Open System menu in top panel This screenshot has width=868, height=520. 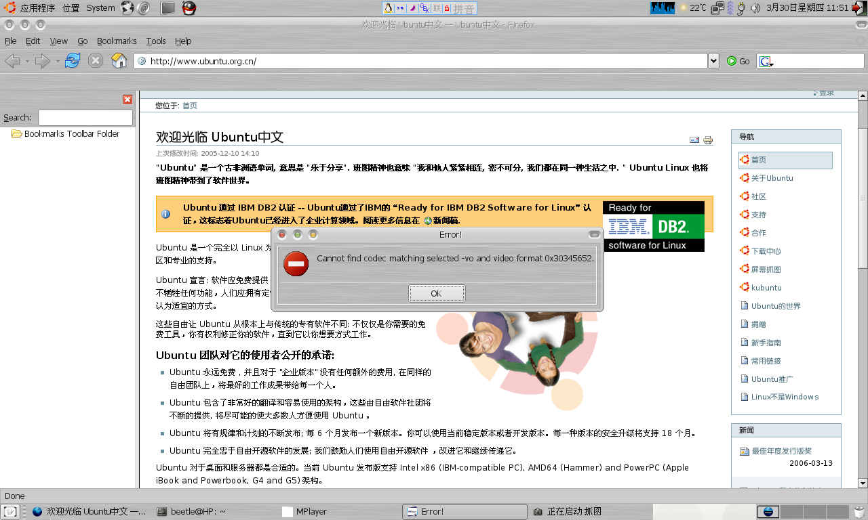[101, 8]
